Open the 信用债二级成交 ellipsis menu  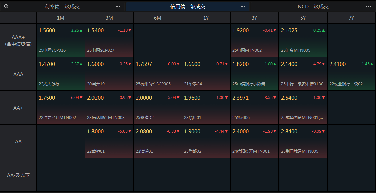[243, 6]
